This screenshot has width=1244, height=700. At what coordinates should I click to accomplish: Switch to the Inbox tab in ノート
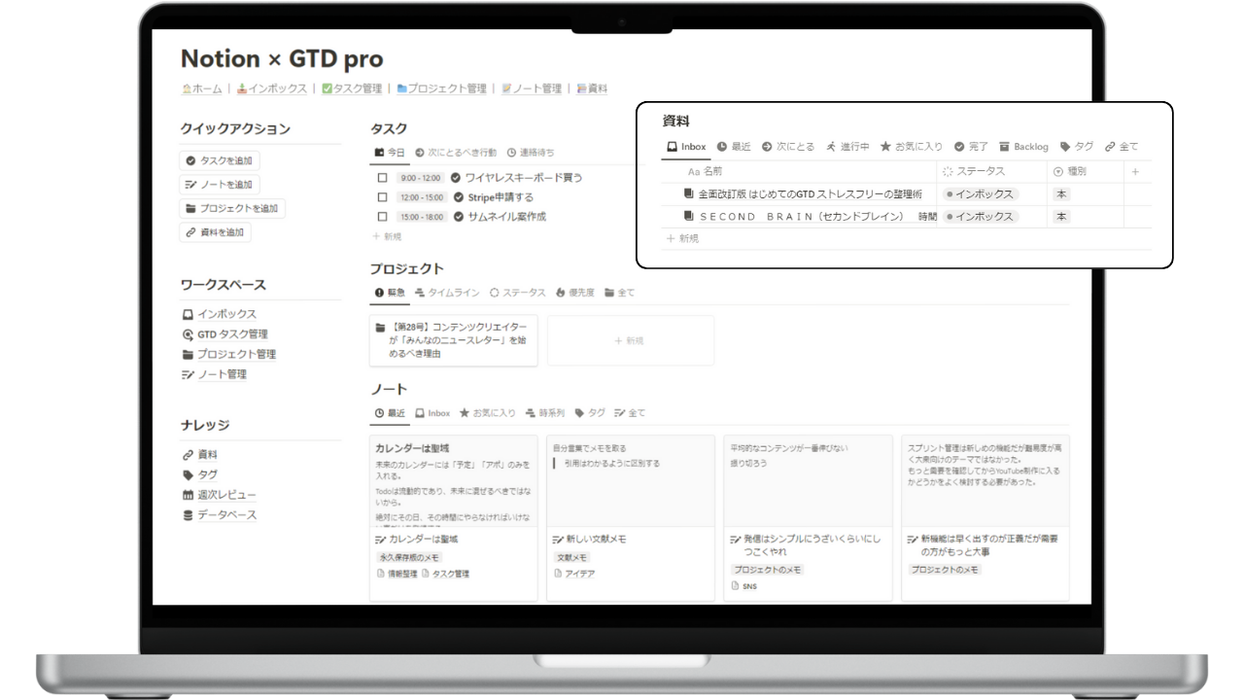(432, 413)
